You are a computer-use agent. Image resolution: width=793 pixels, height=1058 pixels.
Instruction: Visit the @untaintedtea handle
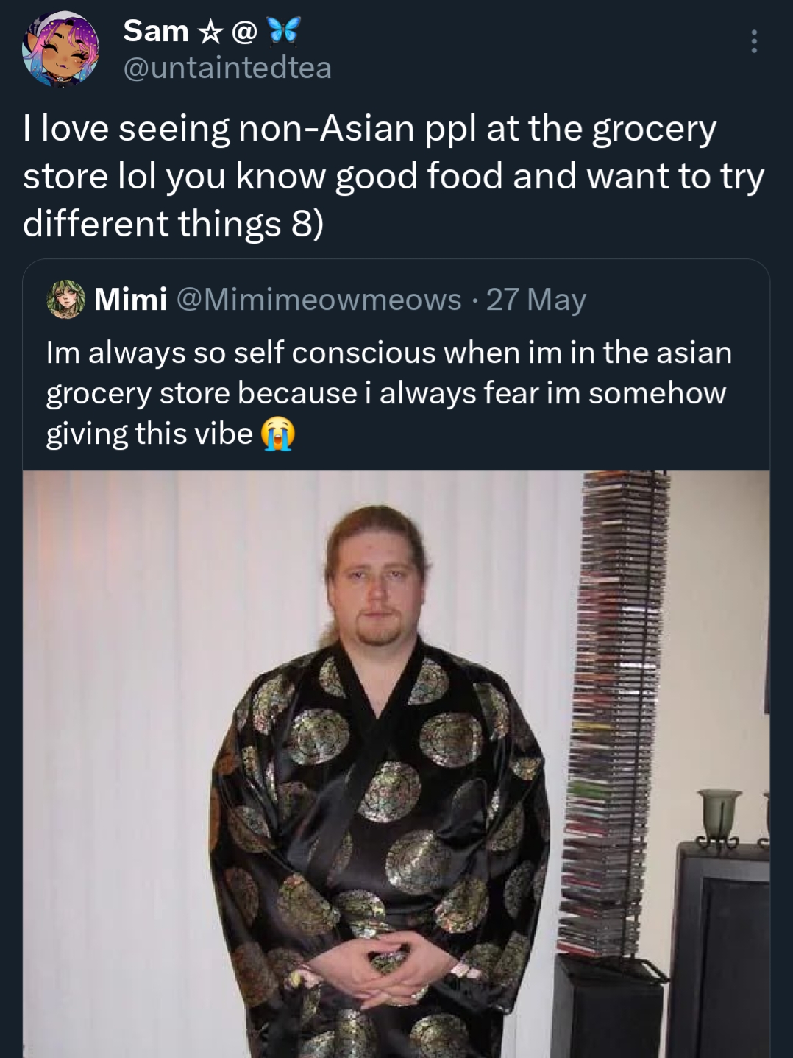227,68
